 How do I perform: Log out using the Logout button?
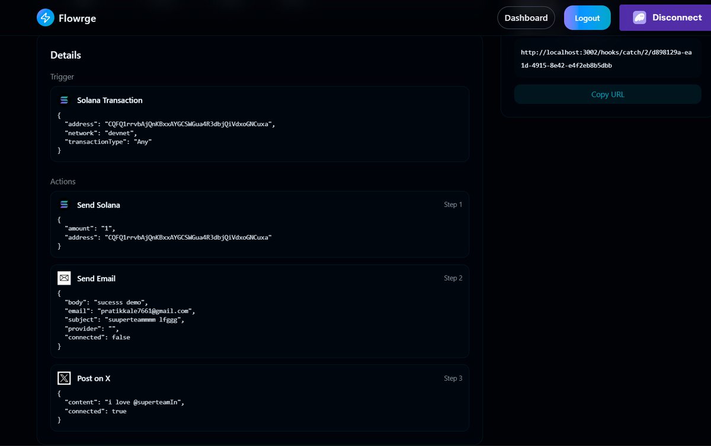[587, 18]
